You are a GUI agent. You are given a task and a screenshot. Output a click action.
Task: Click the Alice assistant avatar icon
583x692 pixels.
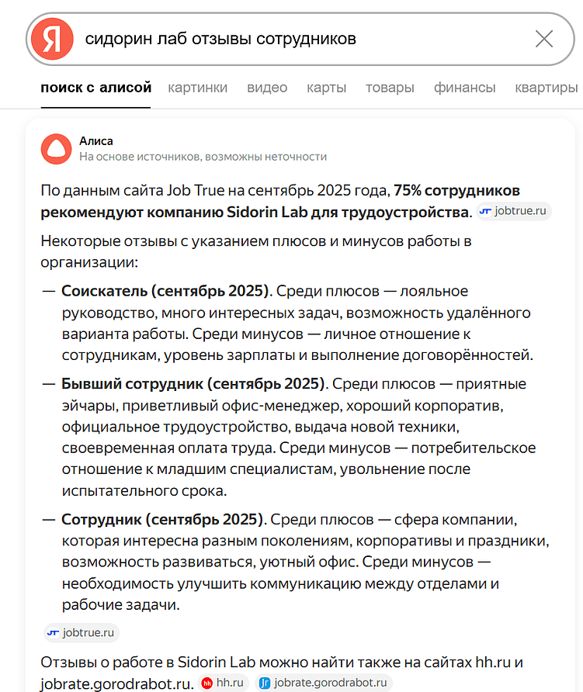point(56,148)
